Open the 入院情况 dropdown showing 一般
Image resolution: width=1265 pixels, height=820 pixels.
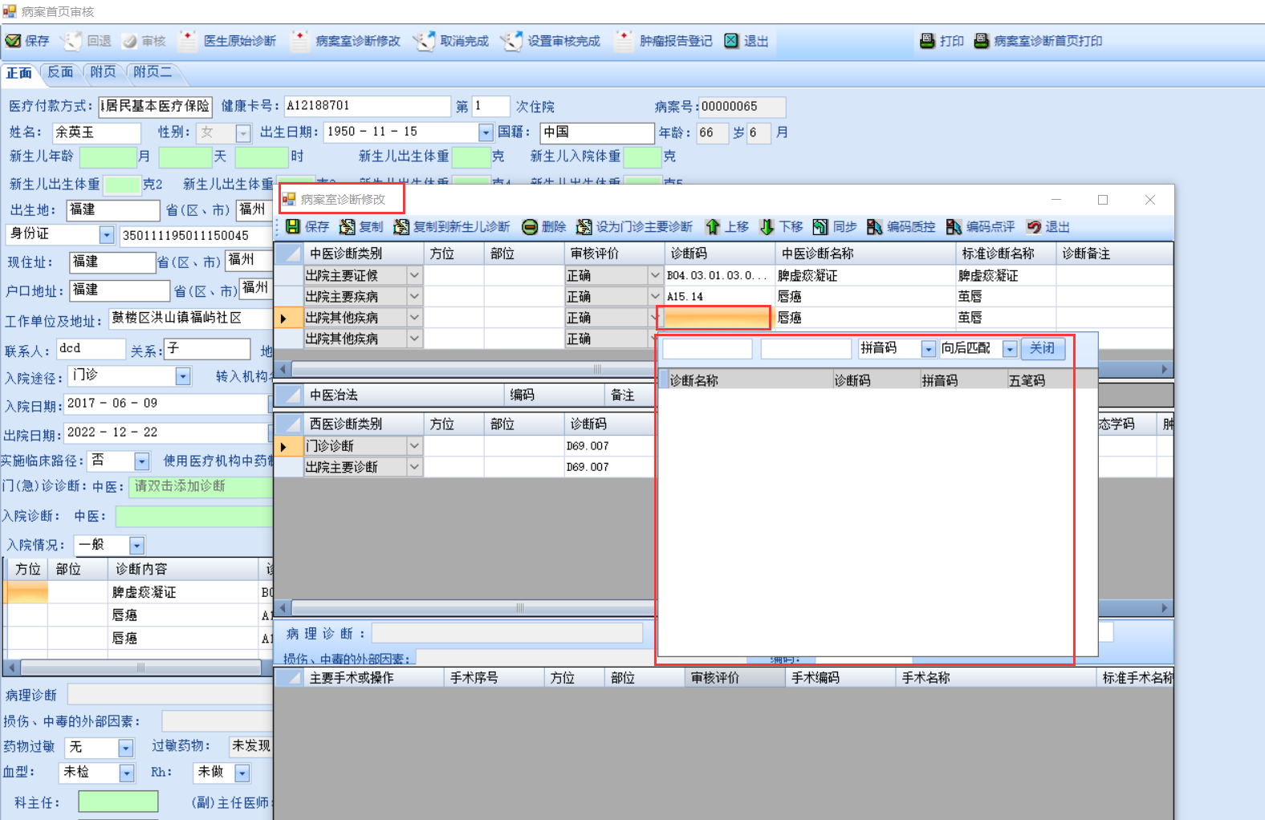(x=136, y=546)
